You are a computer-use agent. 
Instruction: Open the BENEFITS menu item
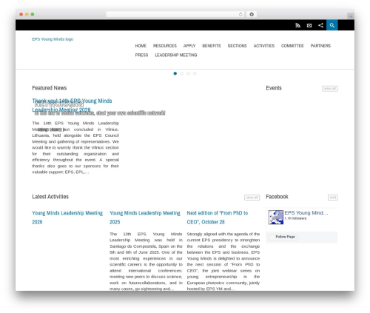[x=212, y=46]
